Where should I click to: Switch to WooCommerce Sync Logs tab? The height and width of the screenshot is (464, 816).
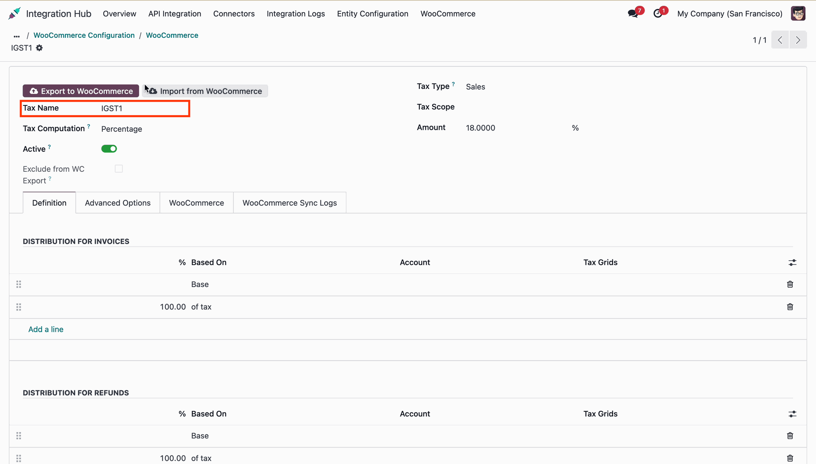tap(290, 203)
